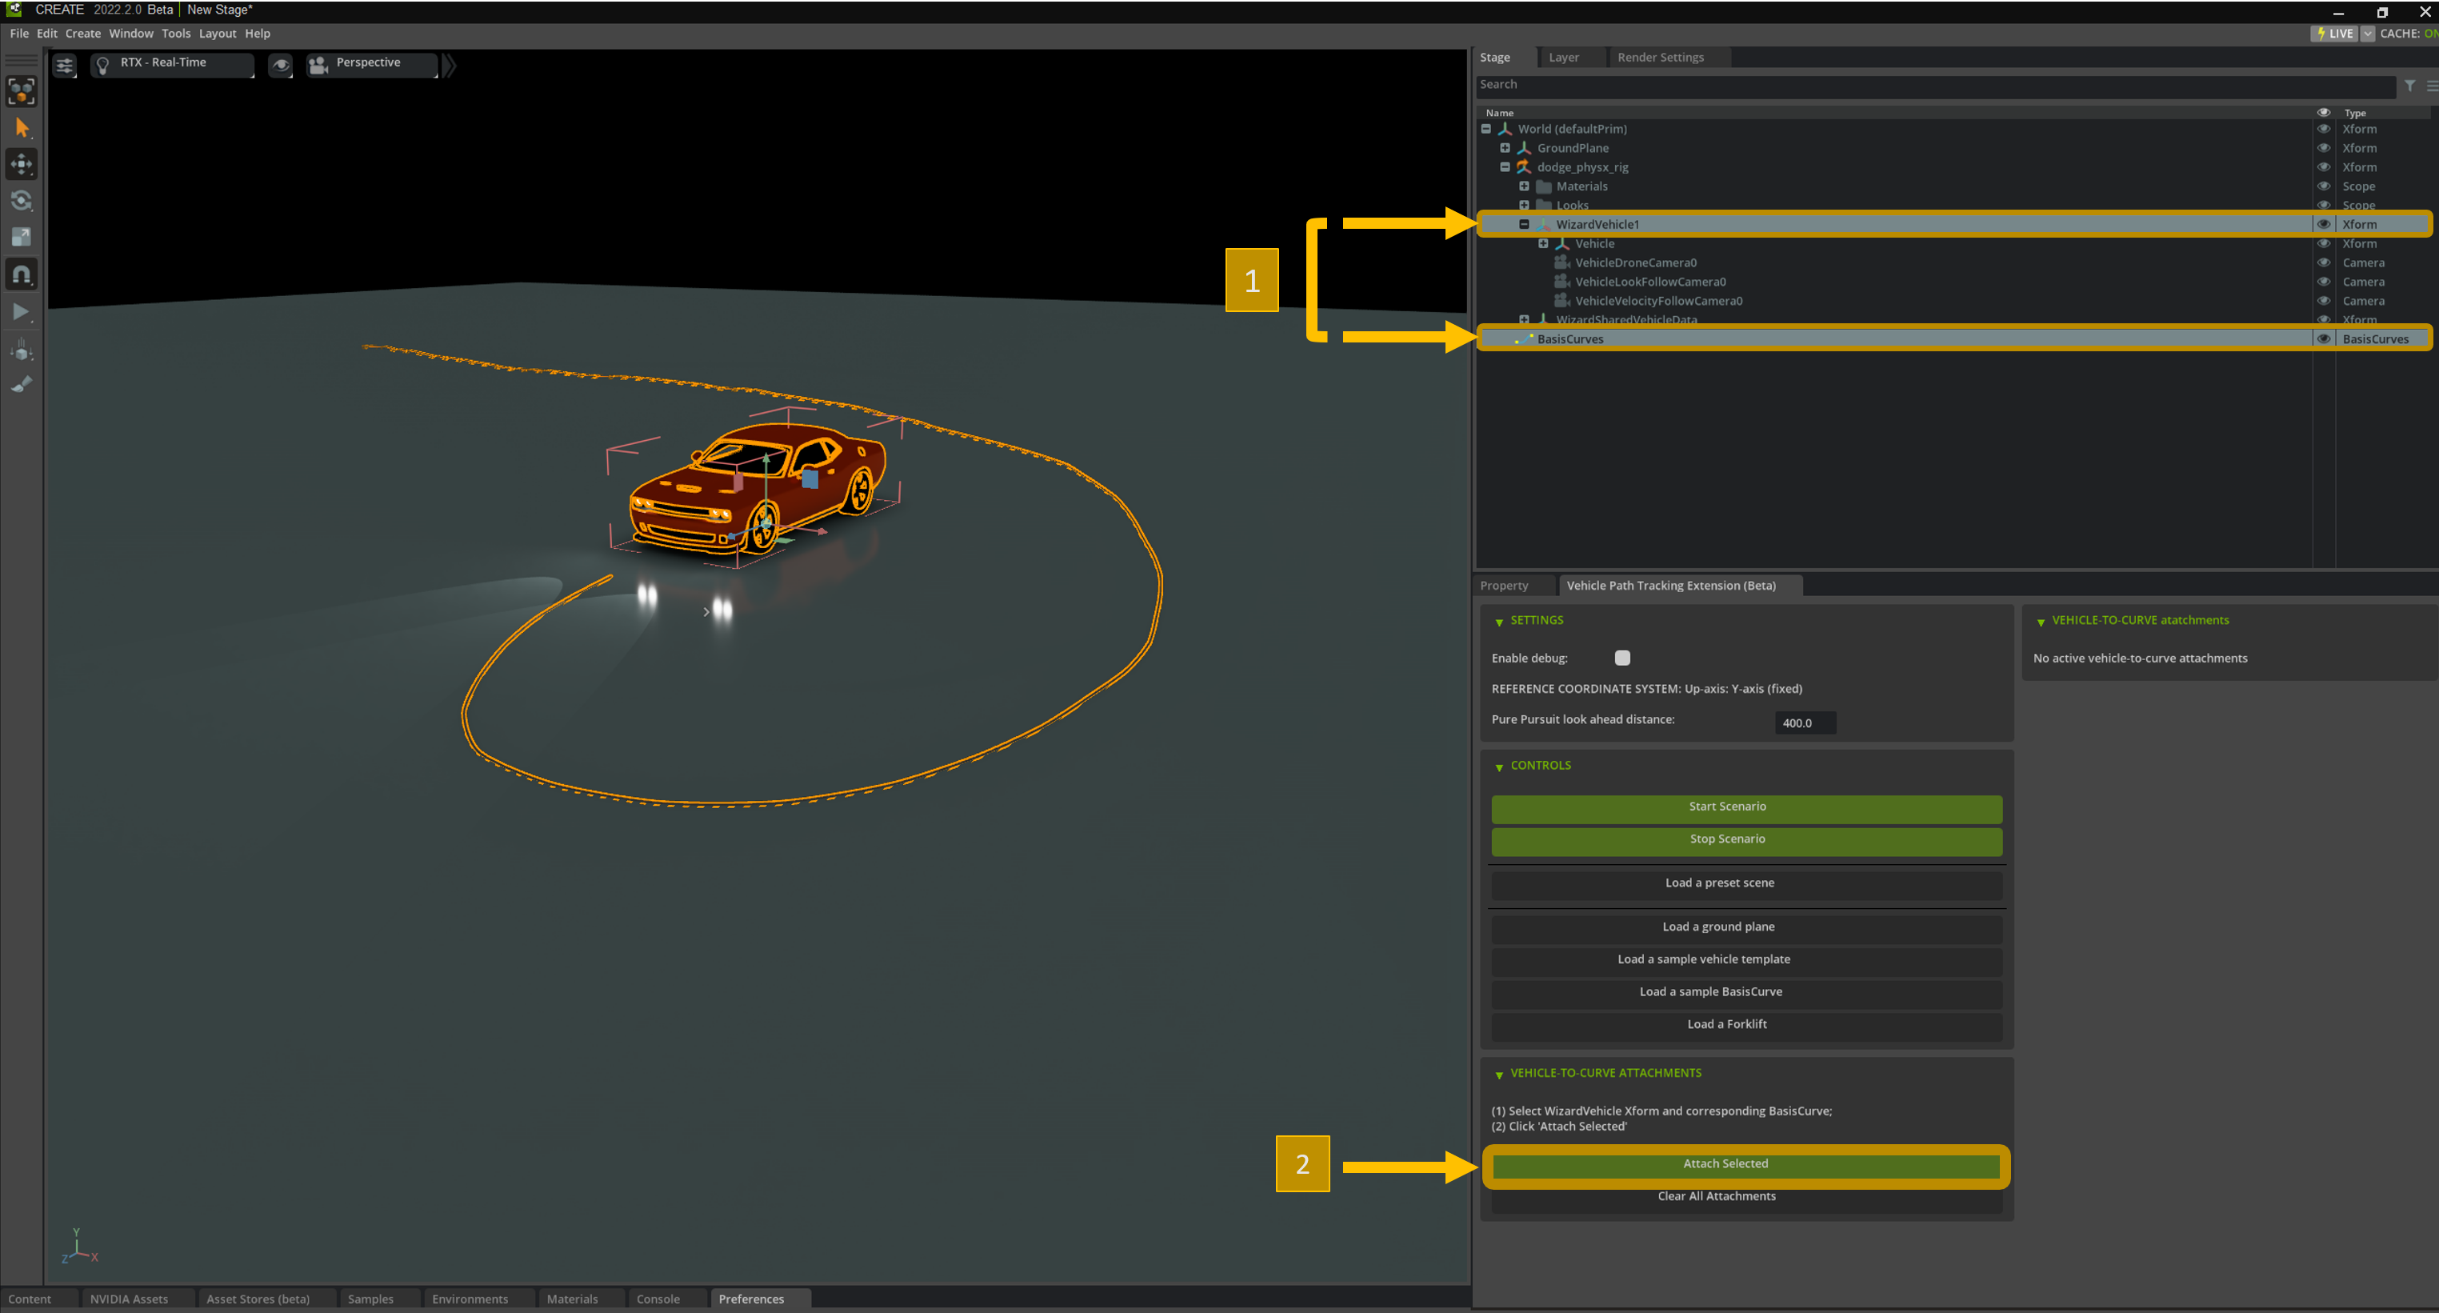The height and width of the screenshot is (1313, 2439).
Task: Select the Scale tool
Action: [x=21, y=237]
